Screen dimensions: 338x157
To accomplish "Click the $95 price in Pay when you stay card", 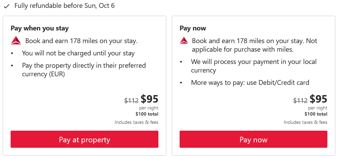I will click(x=149, y=99).
